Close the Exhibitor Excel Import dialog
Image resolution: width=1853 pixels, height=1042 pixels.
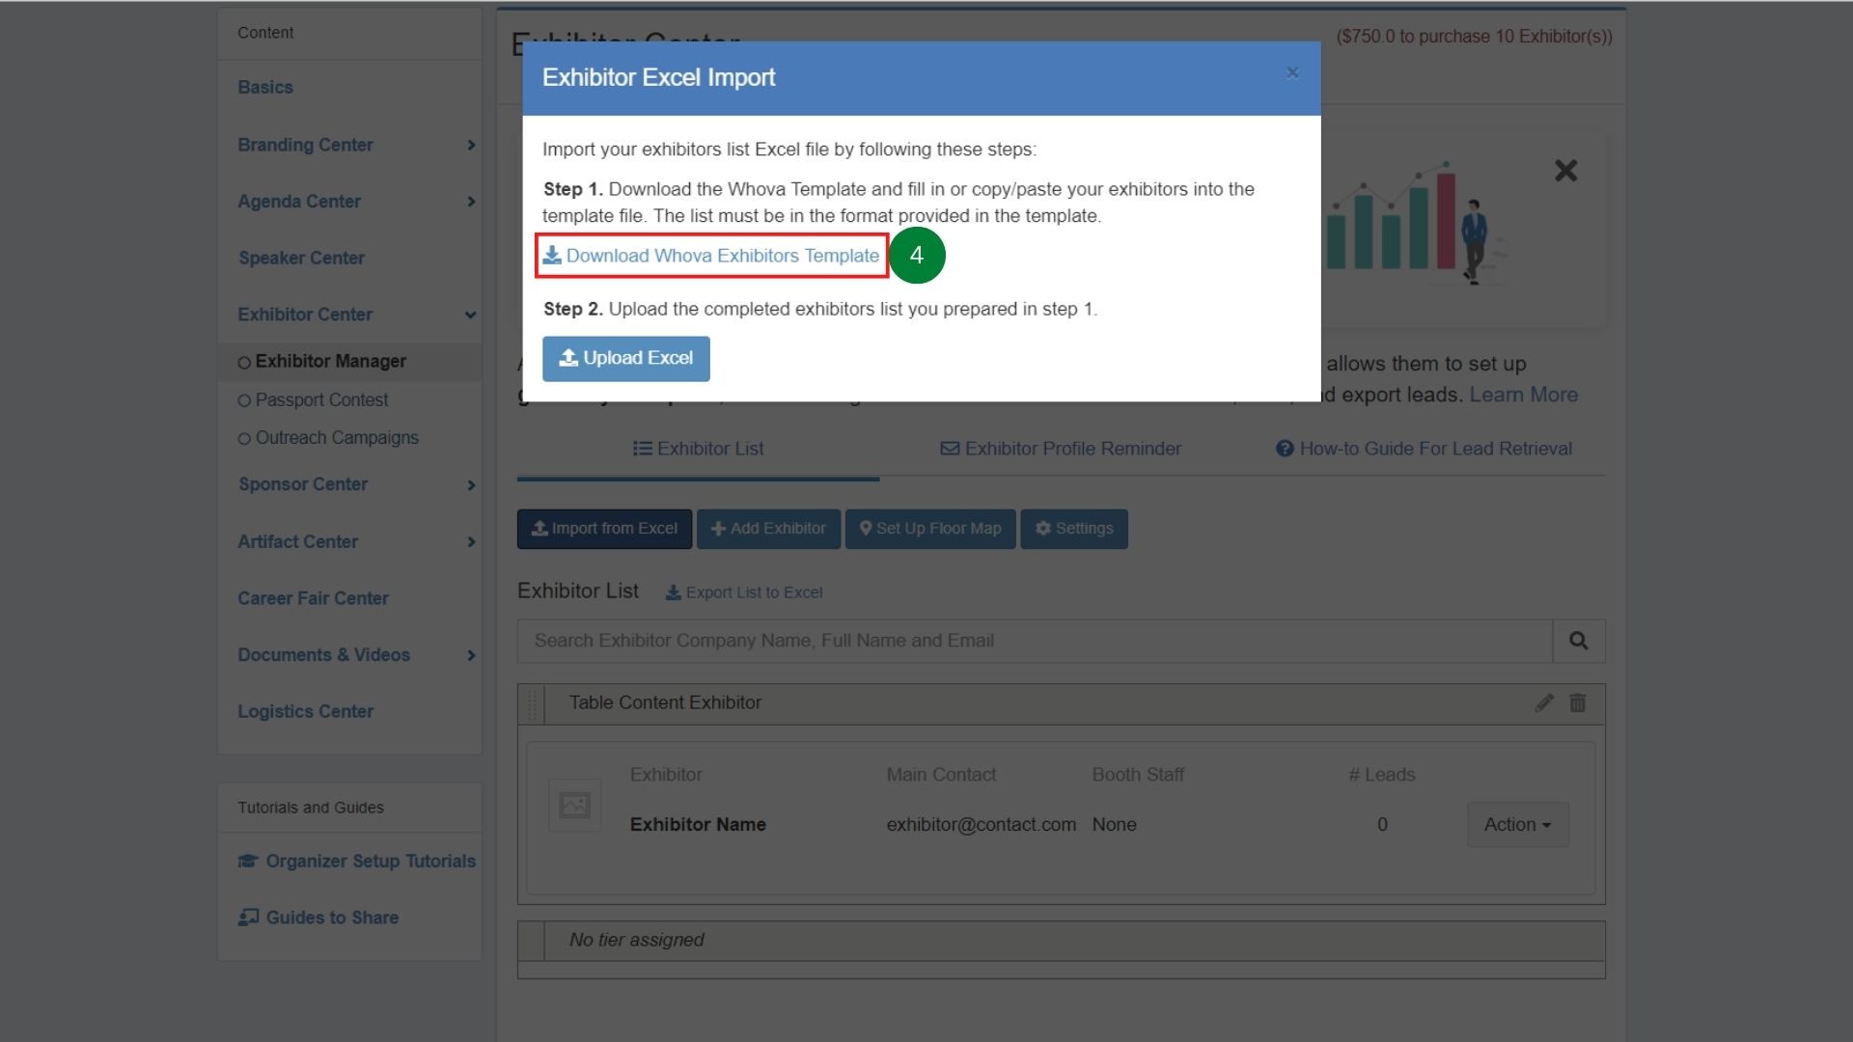point(1292,73)
